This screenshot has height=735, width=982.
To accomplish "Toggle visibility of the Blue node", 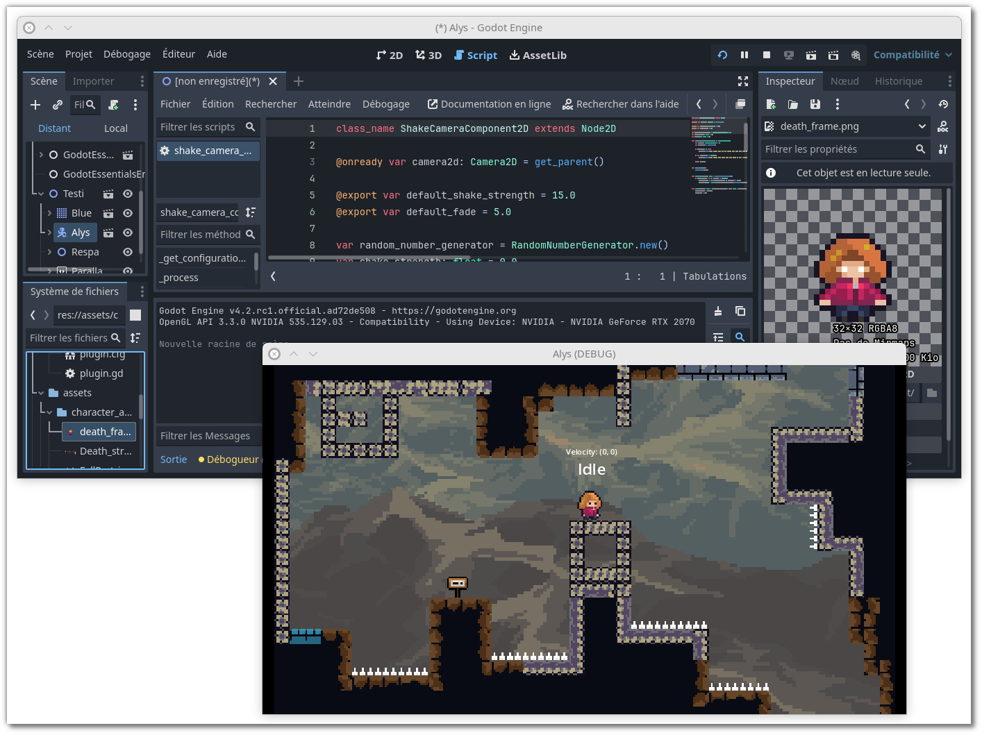I will tap(128, 213).
